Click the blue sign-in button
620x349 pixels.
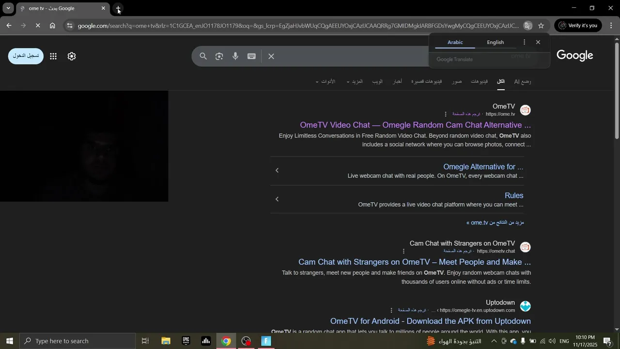(x=26, y=56)
